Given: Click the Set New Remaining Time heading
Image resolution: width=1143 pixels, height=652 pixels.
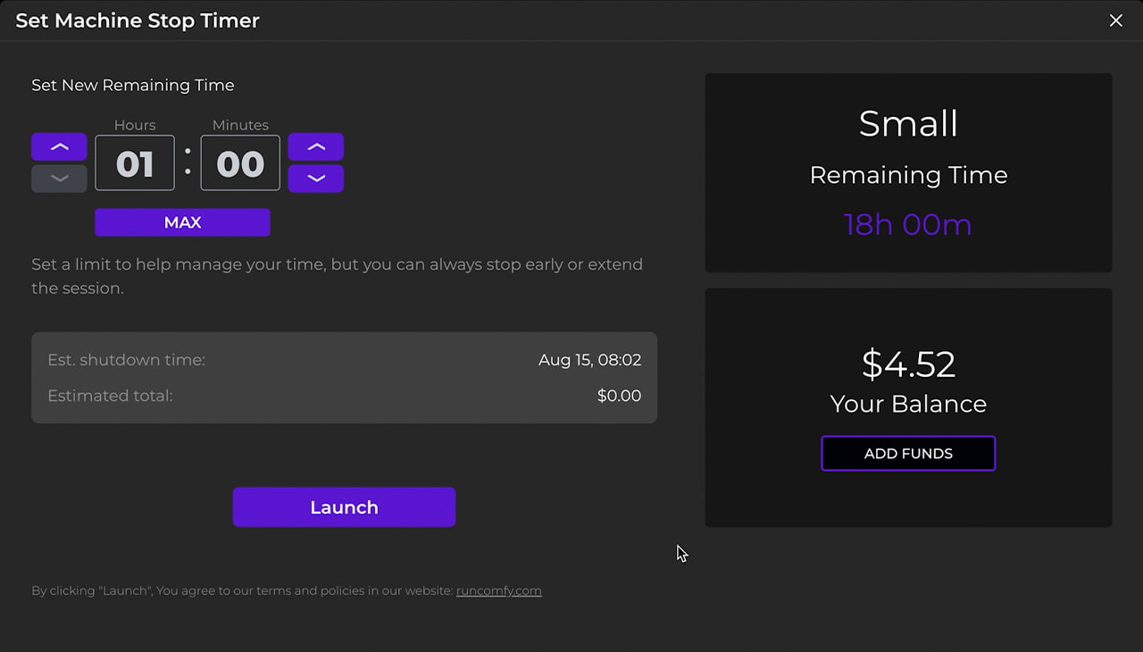Looking at the screenshot, I should (x=133, y=86).
